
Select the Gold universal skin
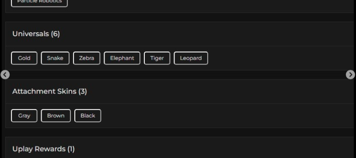click(x=24, y=58)
